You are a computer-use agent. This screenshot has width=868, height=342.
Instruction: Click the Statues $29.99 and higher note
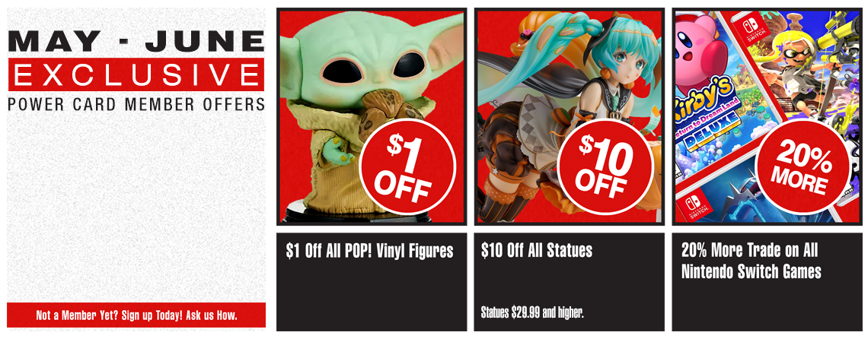(532, 313)
